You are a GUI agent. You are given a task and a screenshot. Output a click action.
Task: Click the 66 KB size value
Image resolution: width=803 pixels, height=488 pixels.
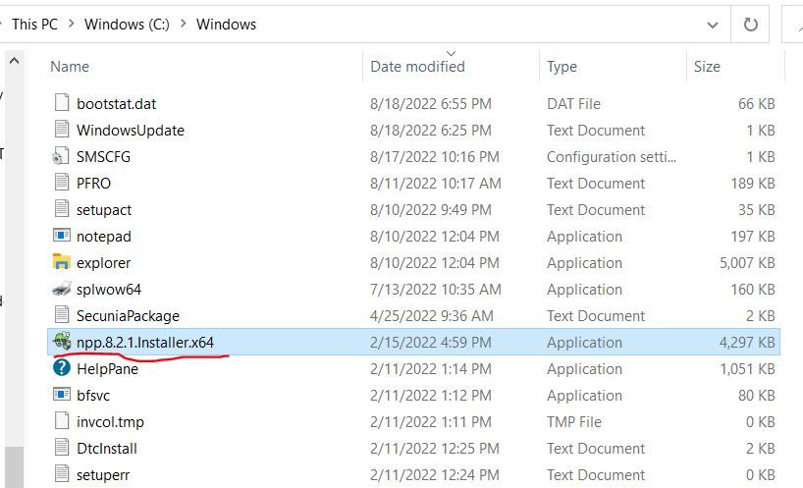click(757, 103)
